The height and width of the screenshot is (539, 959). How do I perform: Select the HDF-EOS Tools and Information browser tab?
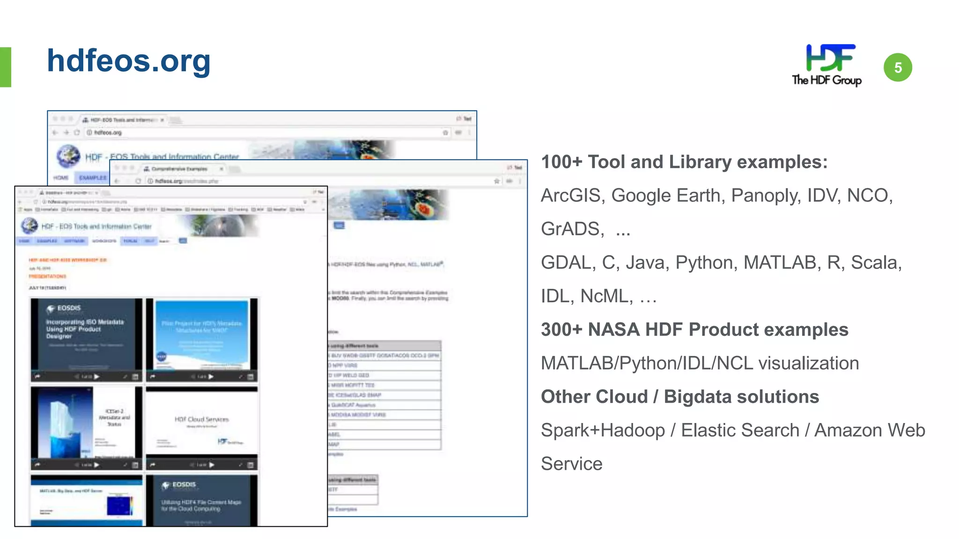123,120
